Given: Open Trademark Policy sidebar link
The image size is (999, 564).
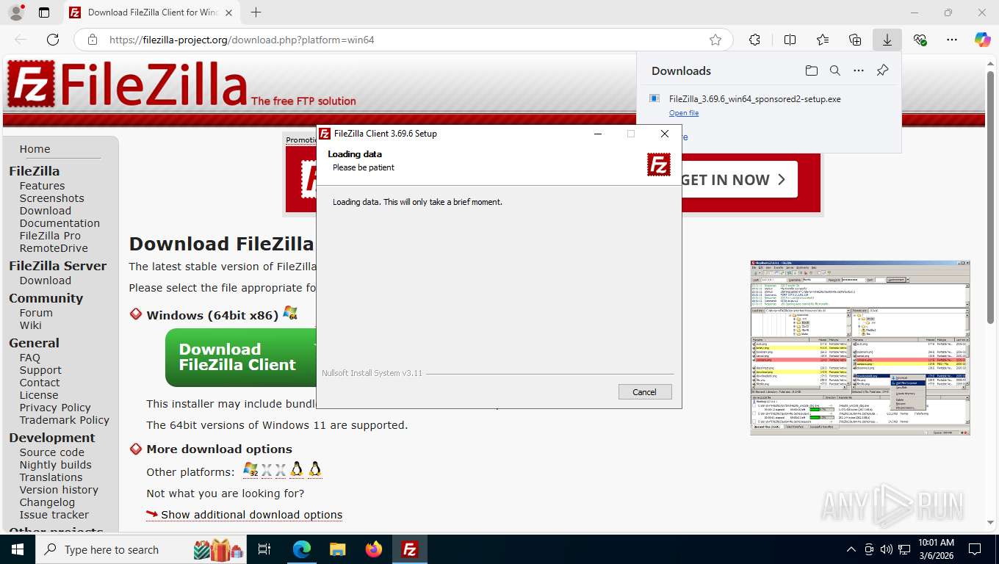Looking at the screenshot, I should (x=65, y=420).
